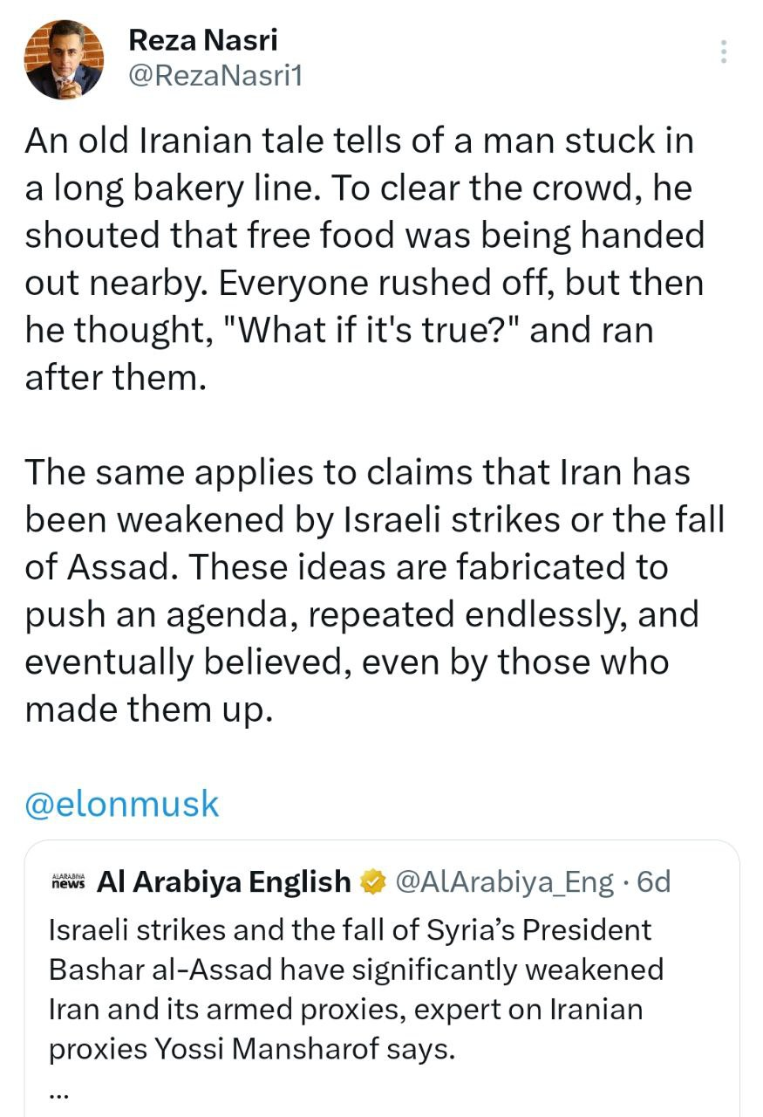Image resolution: width=763 pixels, height=1117 pixels.
Task: Open the Reza Nasri display name
Action: coord(202,39)
